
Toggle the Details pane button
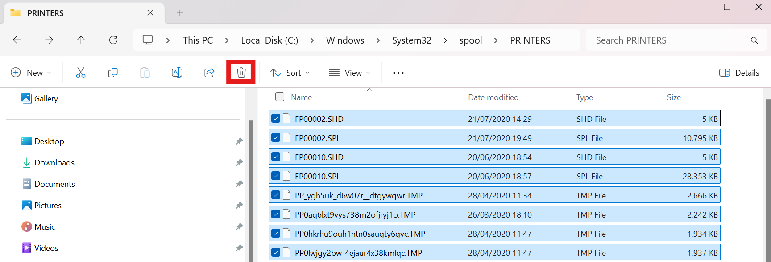tap(739, 73)
